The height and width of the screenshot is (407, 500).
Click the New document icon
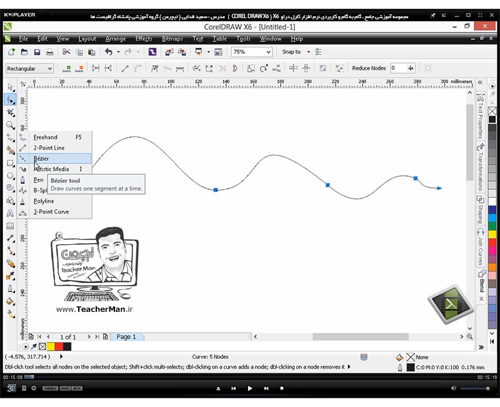click(12, 52)
